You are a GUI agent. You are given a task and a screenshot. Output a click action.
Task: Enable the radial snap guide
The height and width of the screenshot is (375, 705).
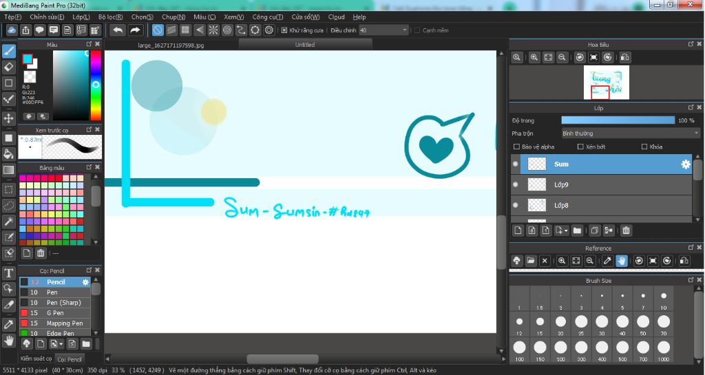click(213, 30)
